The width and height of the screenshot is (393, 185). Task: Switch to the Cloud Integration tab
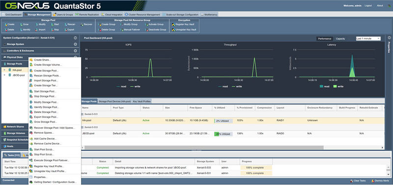coord(112,15)
